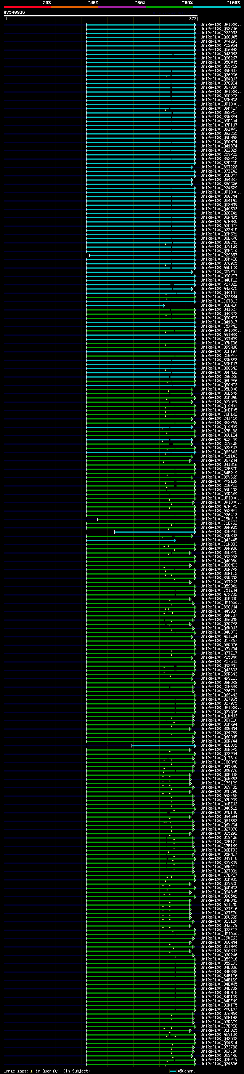Image resolution: width=244 pixels, height=1074 pixels.
Task: Select hit label UniRef100_C9WCK6
Action: coord(219,377)
